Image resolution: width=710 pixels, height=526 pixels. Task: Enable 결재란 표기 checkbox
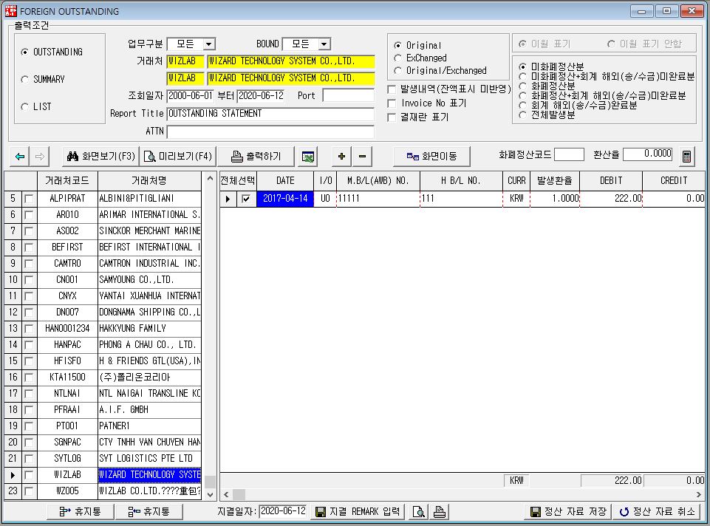(x=392, y=117)
